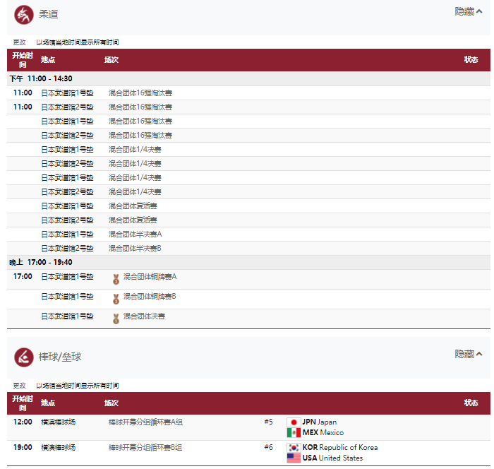Click the bronze medal icon for 混合团体铜牌赛B
Image resolution: width=494 pixels, height=469 pixels.
[116, 299]
